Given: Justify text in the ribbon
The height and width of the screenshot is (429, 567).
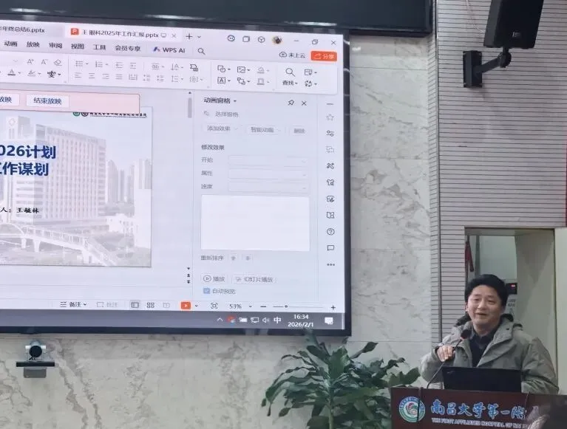Looking at the screenshot, I should pos(119,77).
